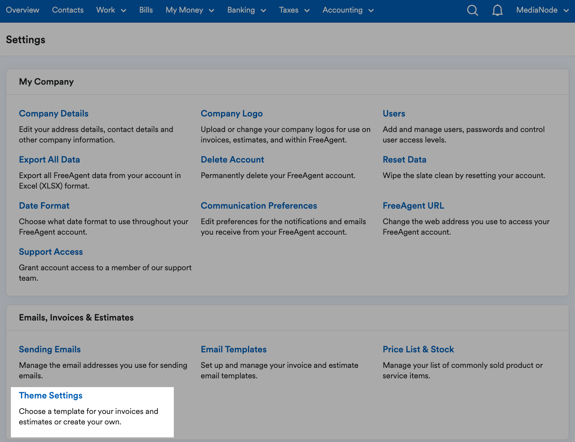Open the Contacts menu item
This screenshot has height=442, width=575.
[x=67, y=10]
